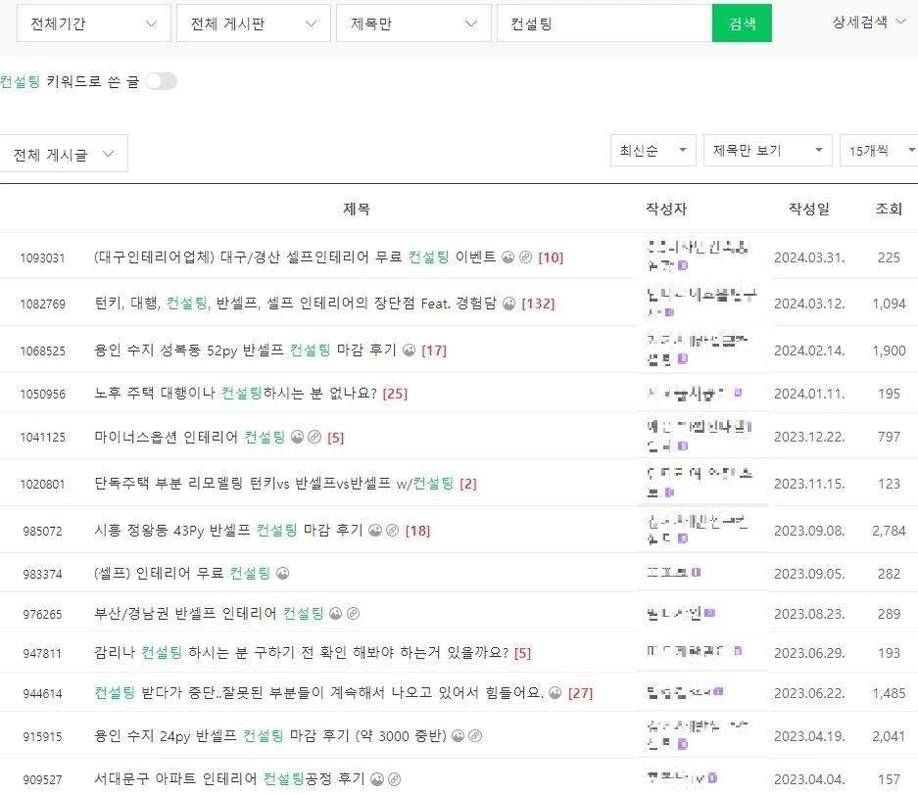This screenshot has height=794, width=918.
Task: Click the author badge of post 944614
Action: click(719, 691)
